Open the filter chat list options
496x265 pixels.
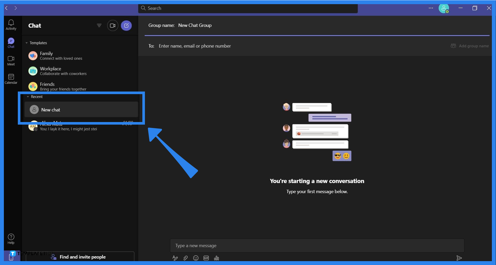[x=99, y=25]
